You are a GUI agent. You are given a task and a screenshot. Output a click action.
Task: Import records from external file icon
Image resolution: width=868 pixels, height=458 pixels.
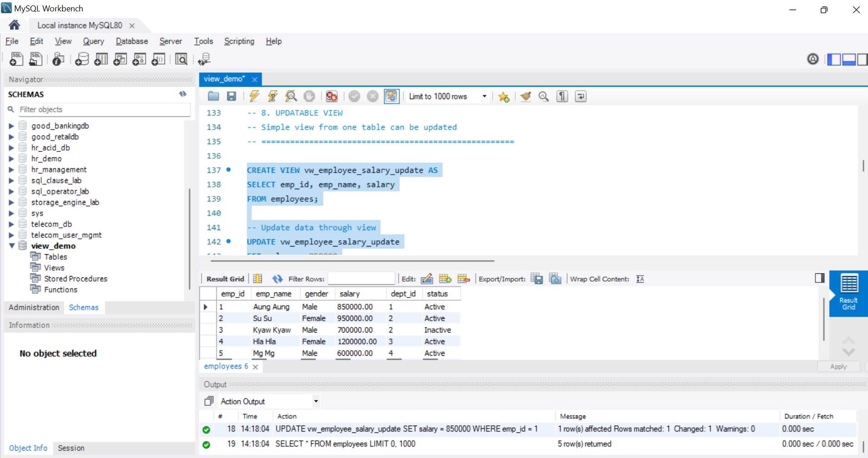tap(555, 279)
